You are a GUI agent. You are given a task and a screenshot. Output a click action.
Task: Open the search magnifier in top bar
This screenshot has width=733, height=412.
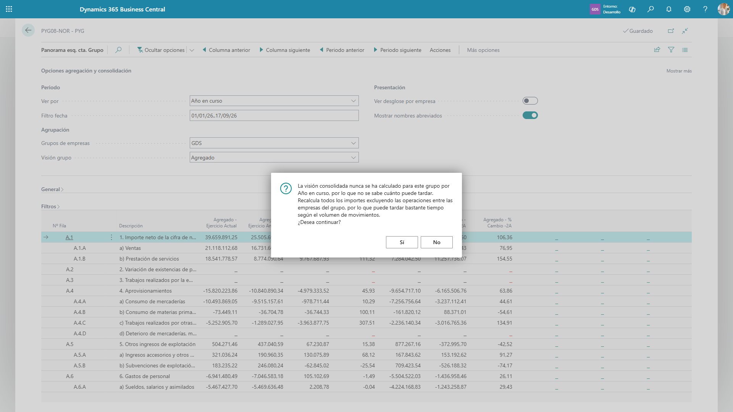pos(651,9)
